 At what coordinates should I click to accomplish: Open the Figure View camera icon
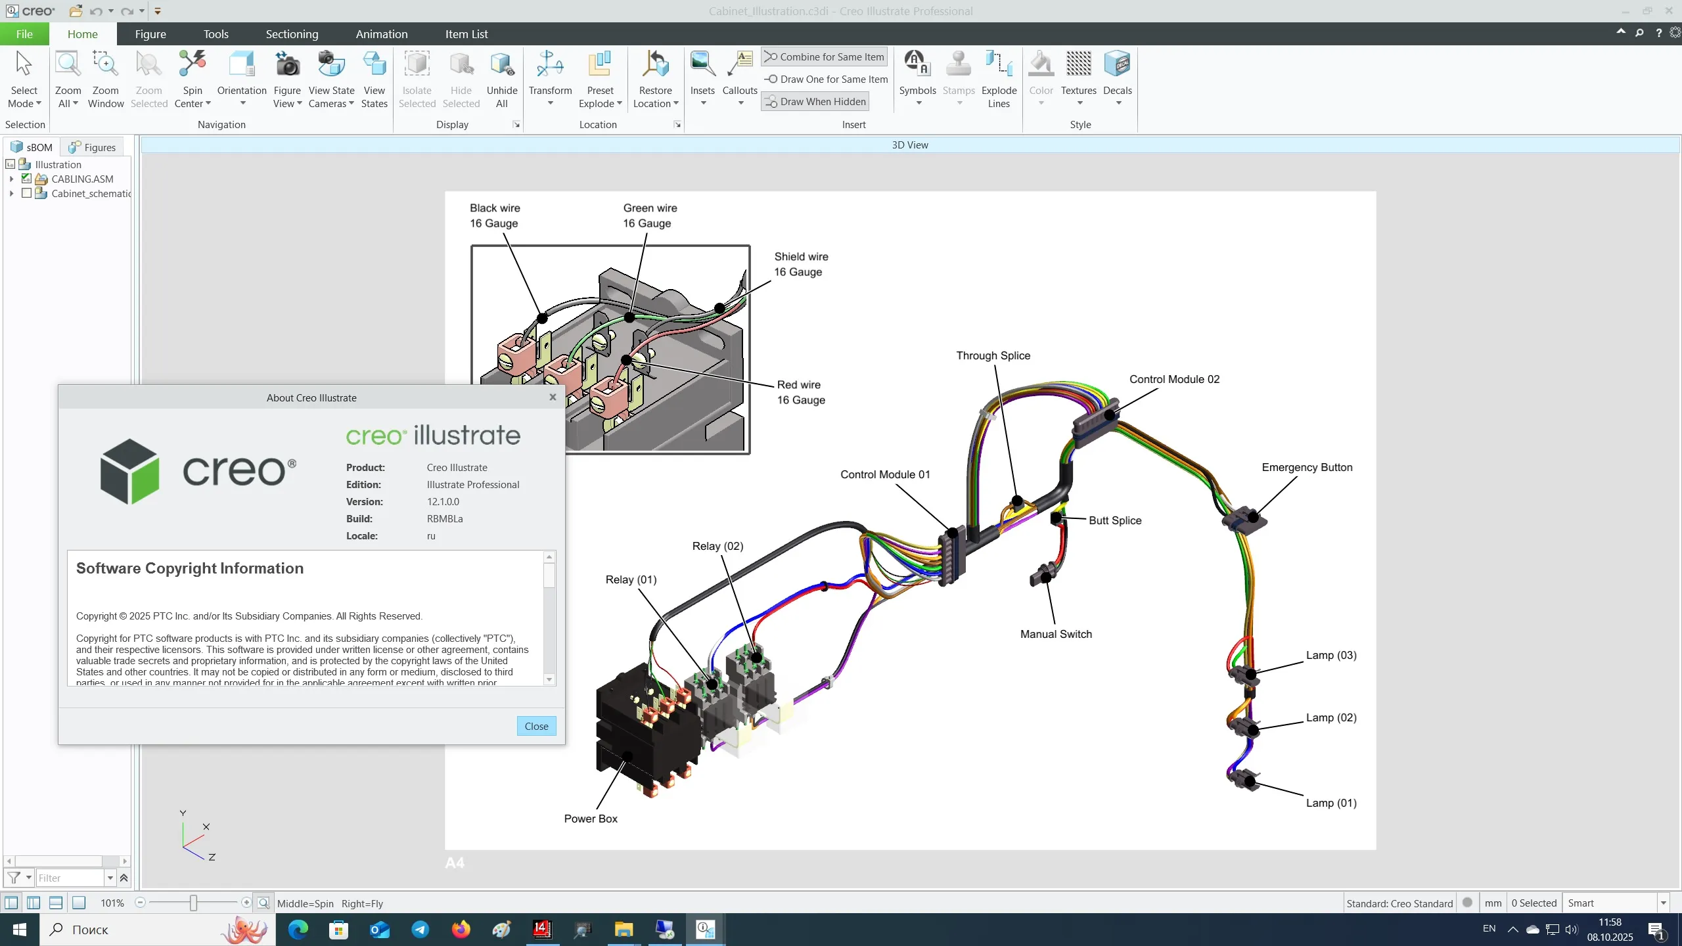point(287,66)
